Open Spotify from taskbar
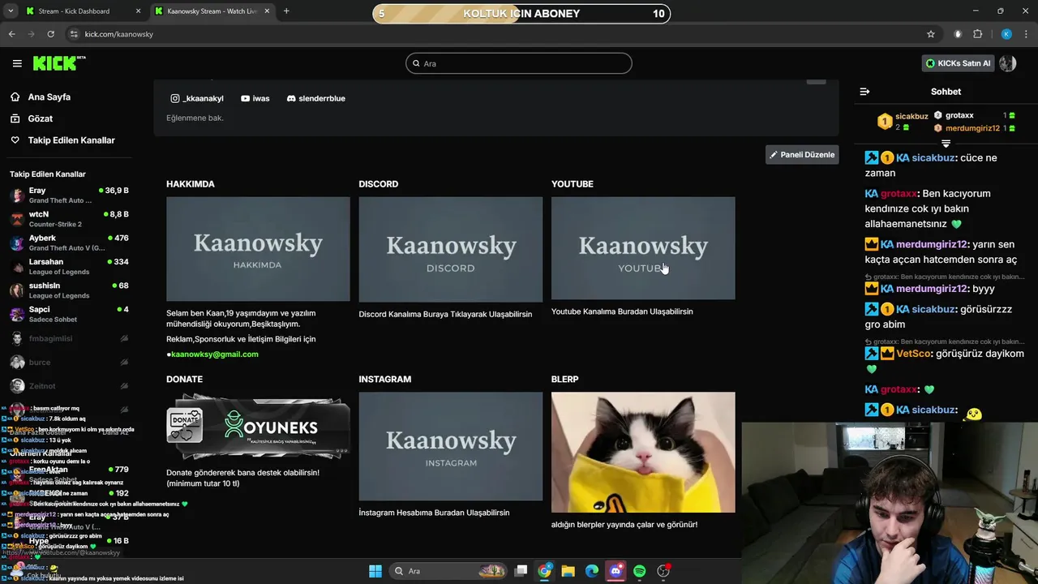The width and height of the screenshot is (1038, 584). [x=639, y=571]
